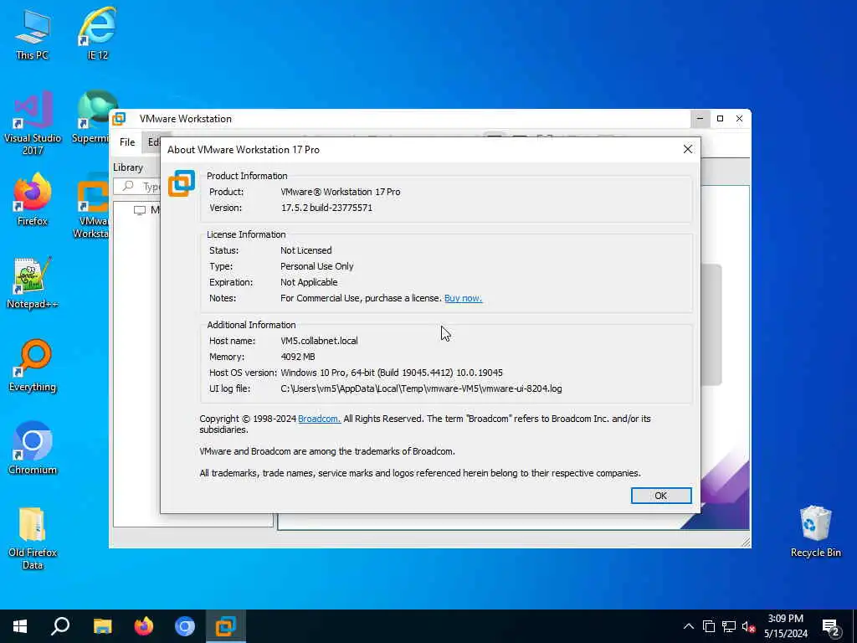Select the Supermium desktop shortcut
The image size is (857, 643).
(x=94, y=117)
